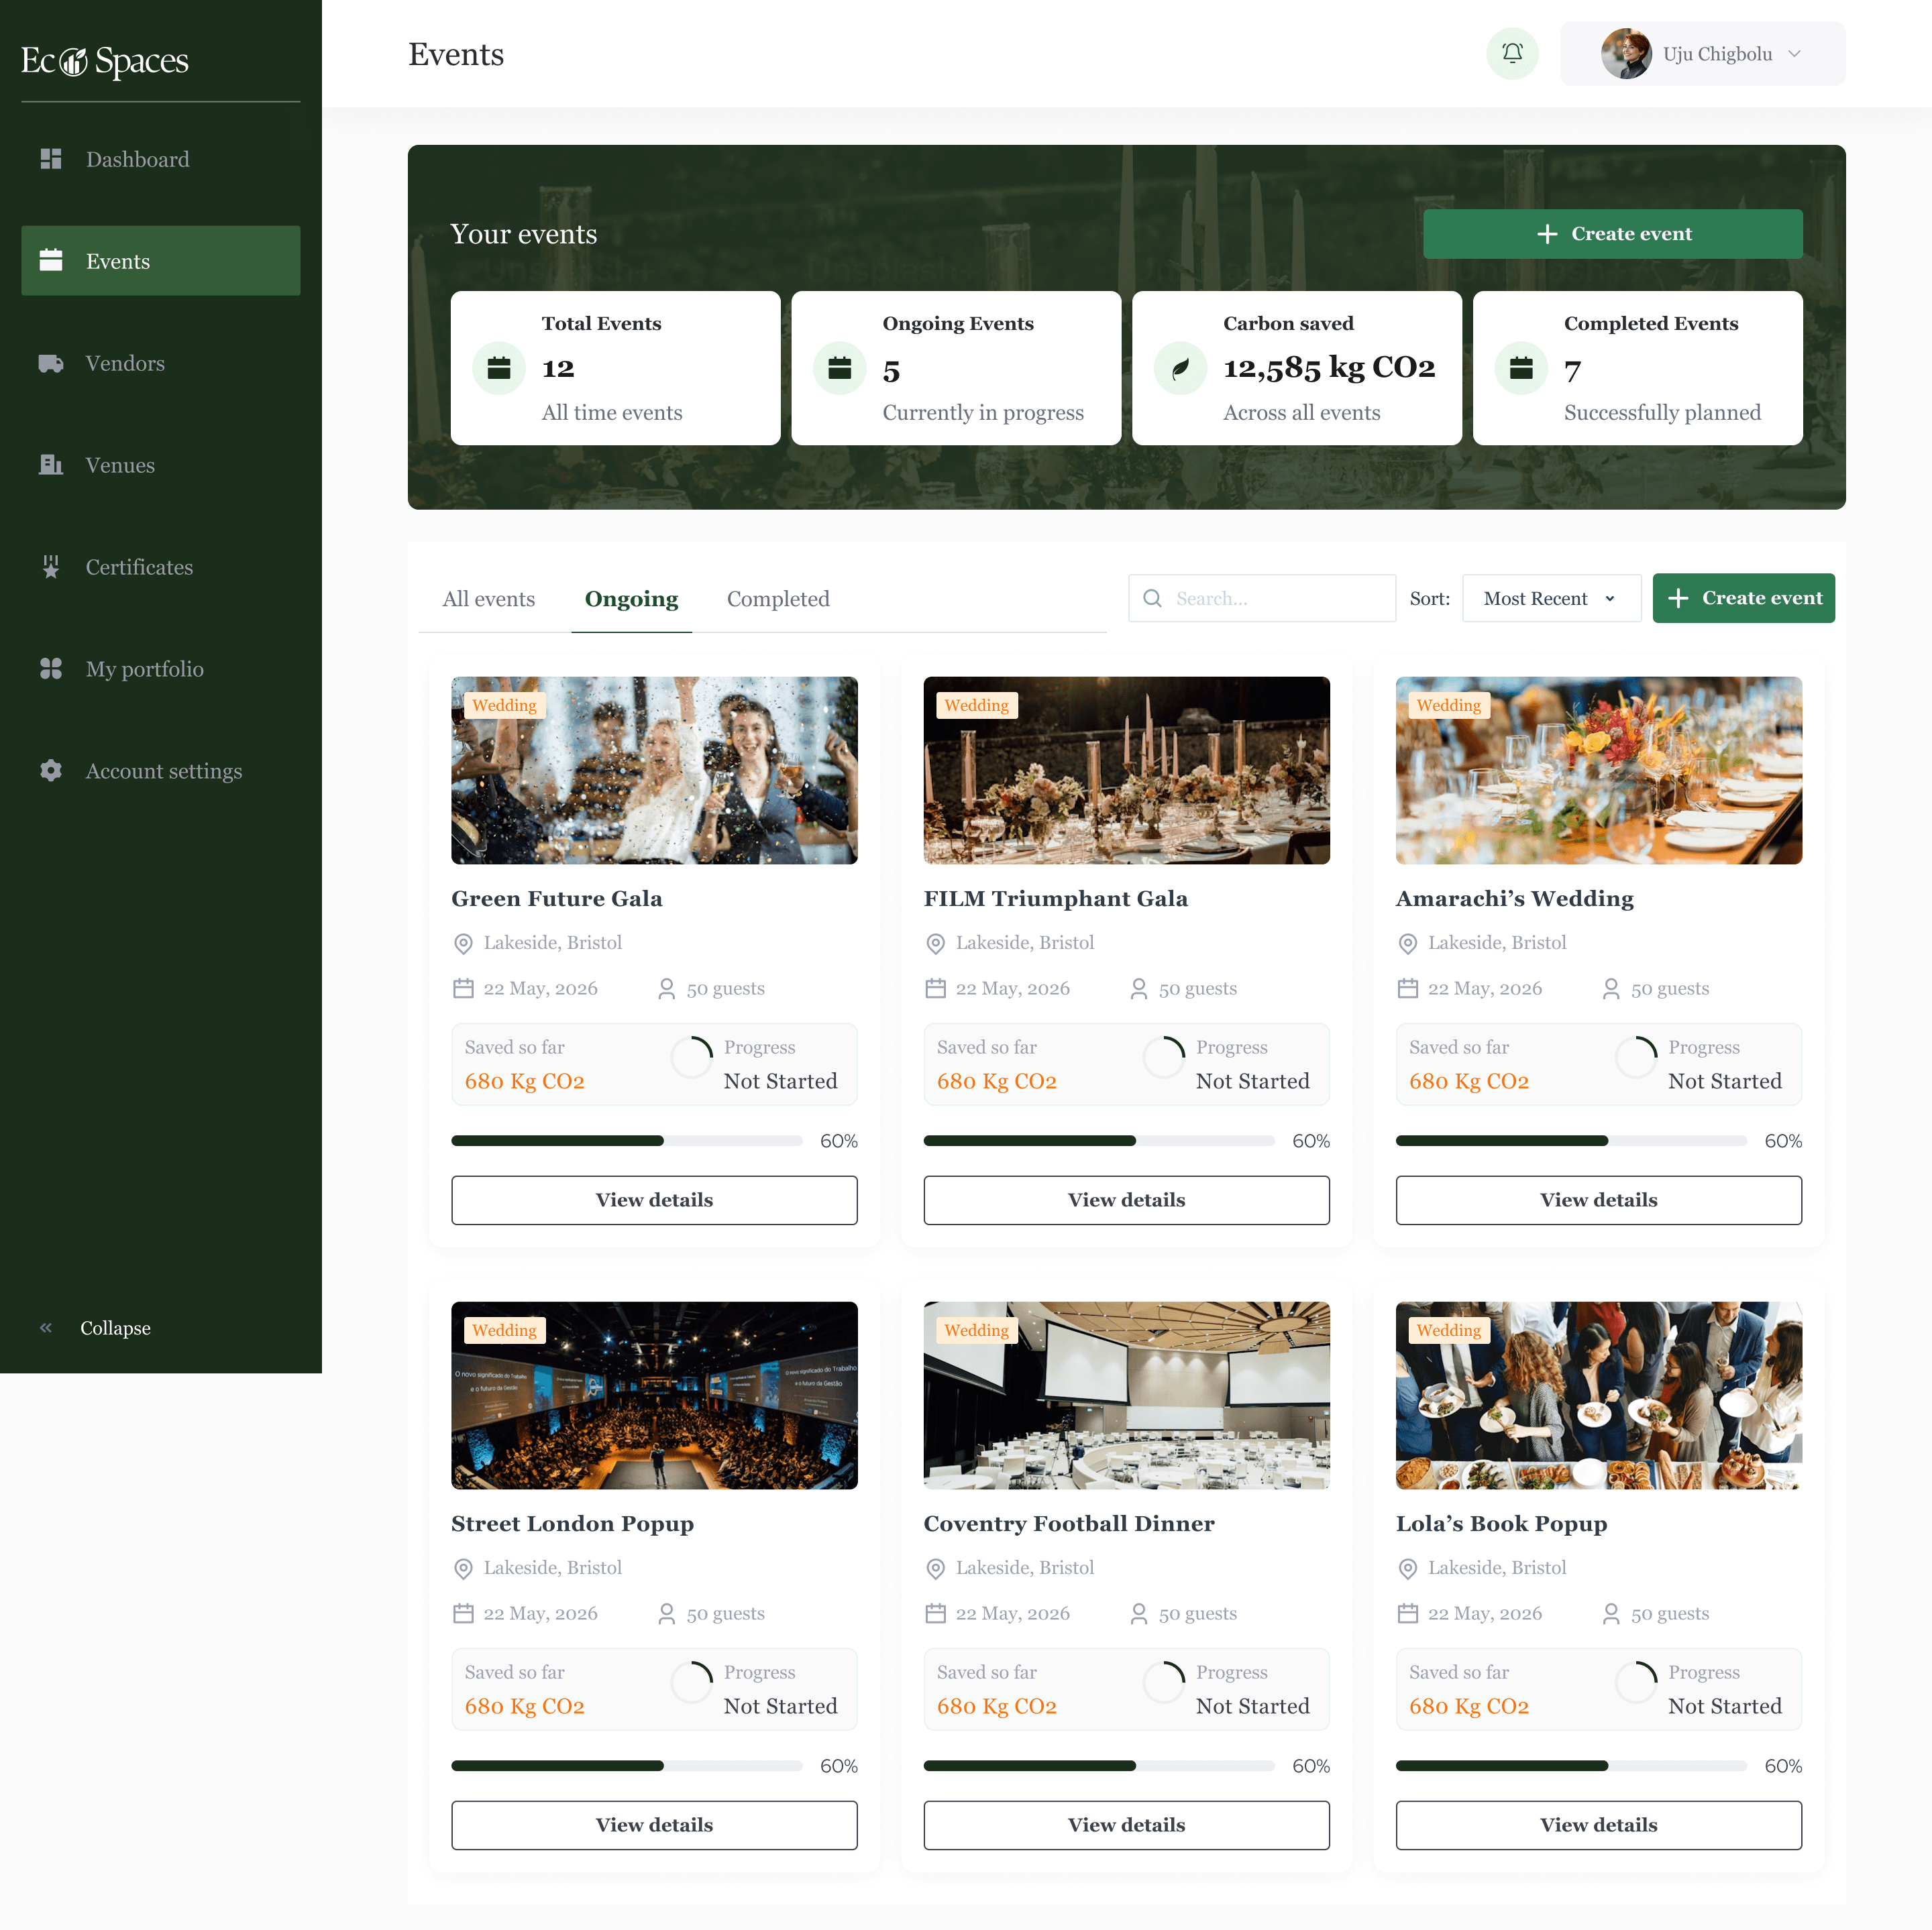The height and width of the screenshot is (1930, 1932).
Task: View details for Coventry Football Dinner
Action: tap(1127, 1825)
